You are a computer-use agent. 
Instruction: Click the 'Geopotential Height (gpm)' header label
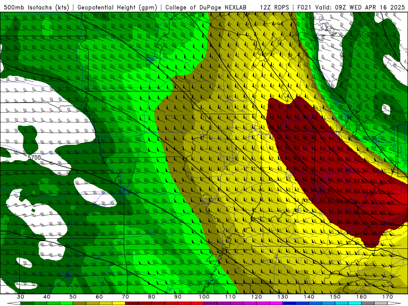[117, 8]
